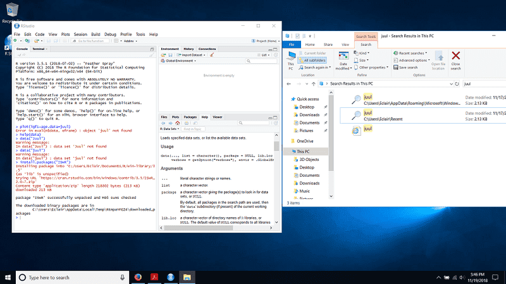Toggle the All subfolders search option
This screenshot has width=506, height=284.
314,60
